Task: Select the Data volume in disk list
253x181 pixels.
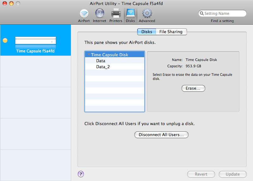Action: [x=114, y=61]
